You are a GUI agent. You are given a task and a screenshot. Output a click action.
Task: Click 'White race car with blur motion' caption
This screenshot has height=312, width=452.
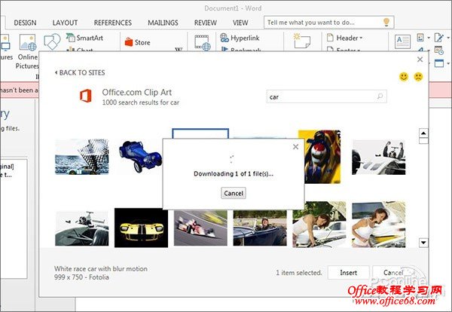pyautogui.click(x=101, y=269)
